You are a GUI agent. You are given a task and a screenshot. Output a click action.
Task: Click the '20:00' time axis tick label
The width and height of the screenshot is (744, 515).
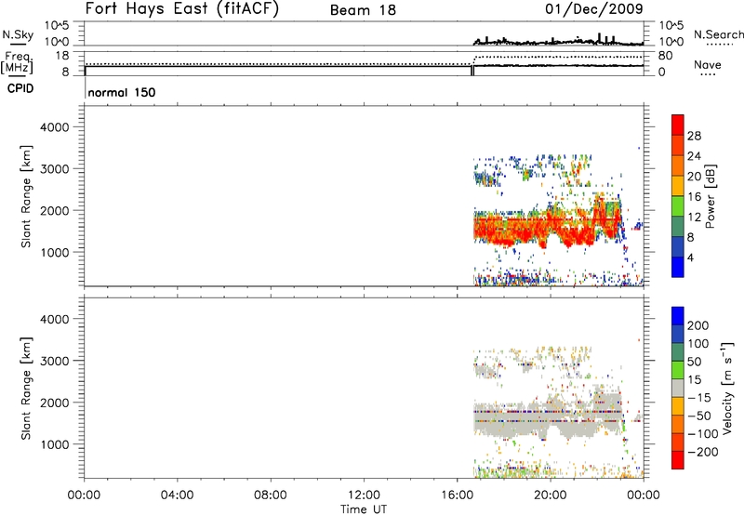click(x=550, y=495)
